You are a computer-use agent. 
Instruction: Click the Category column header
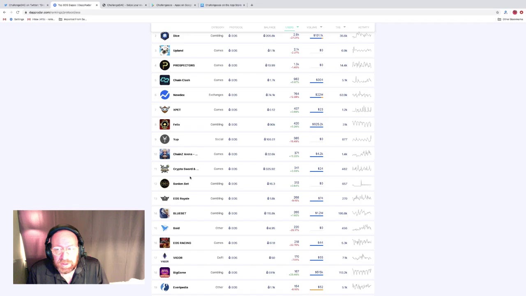click(x=218, y=27)
